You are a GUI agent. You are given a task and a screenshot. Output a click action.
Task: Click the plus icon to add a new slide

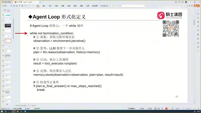tap(7, 105)
